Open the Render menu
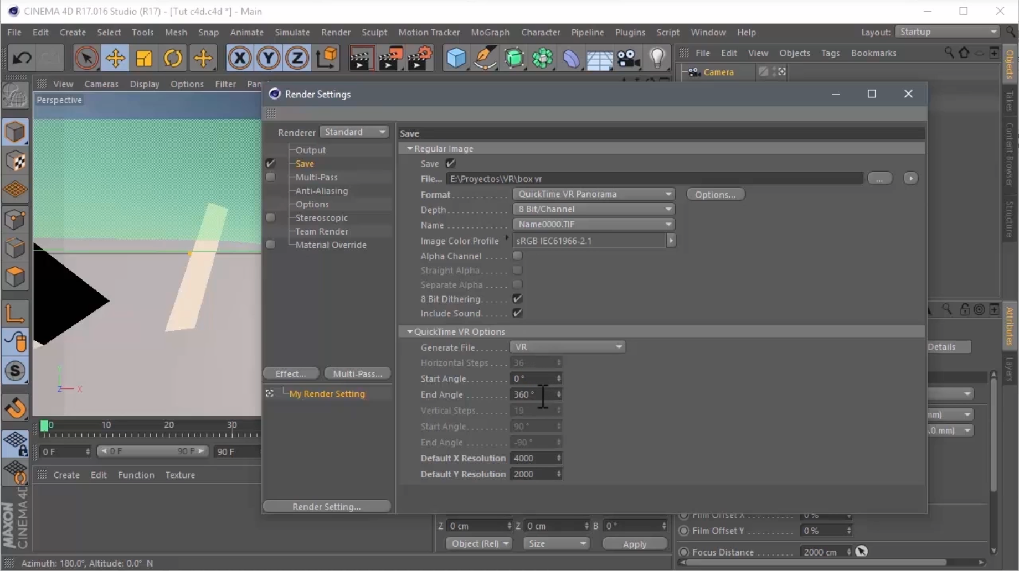The width and height of the screenshot is (1019, 571). 336,32
